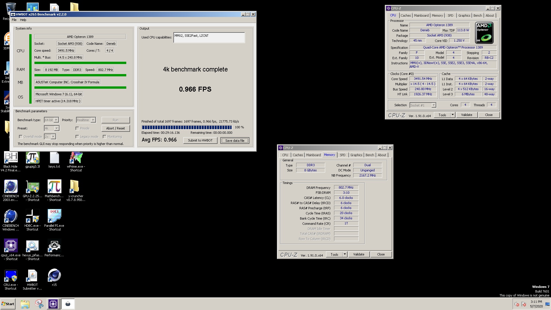Open Socket #1 selection dropdown
The image size is (551, 310).
point(423,105)
